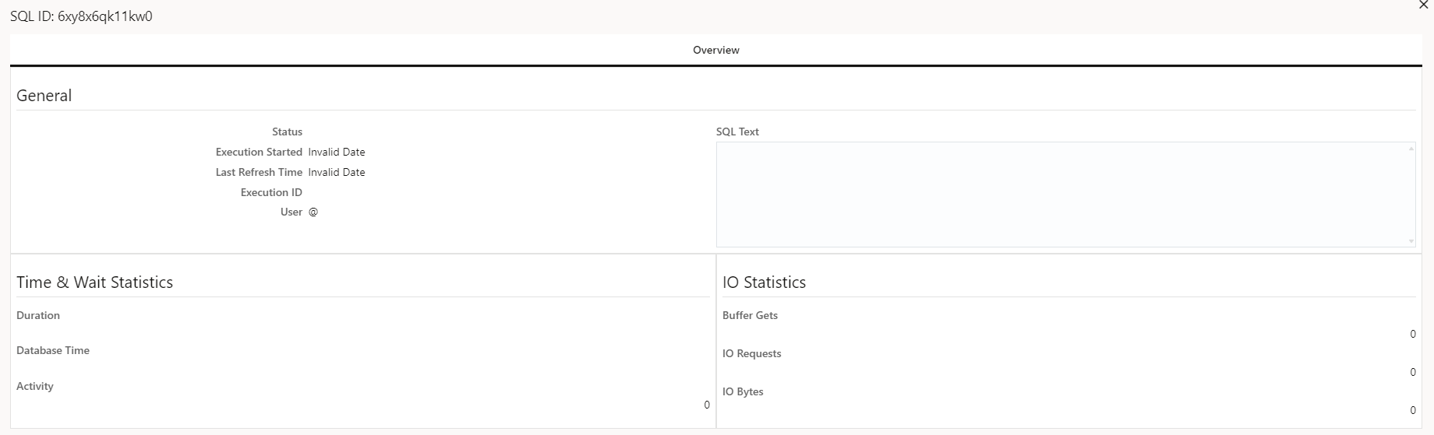The width and height of the screenshot is (1434, 435).
Task: Close the SQL ID details panel
Action: coord(1423,5)
